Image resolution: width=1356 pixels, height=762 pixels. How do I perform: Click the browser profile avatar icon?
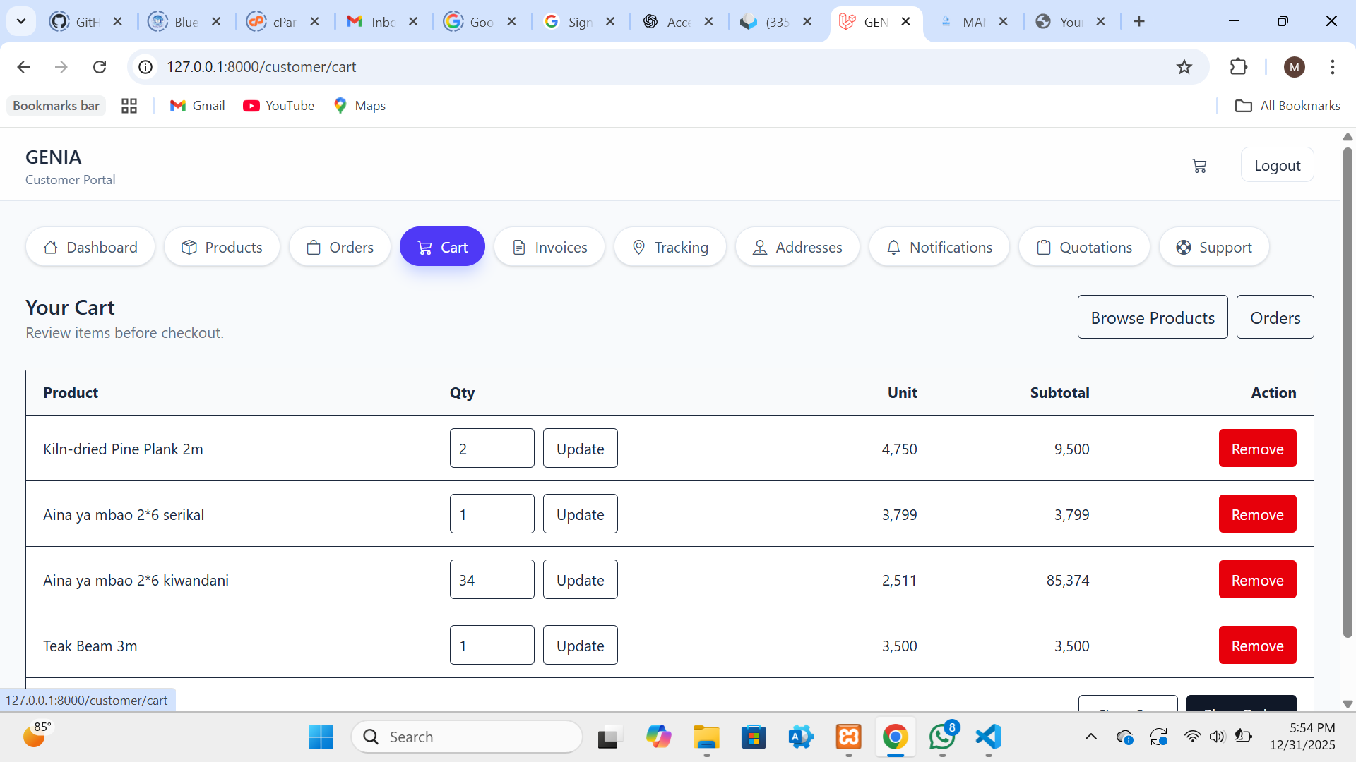pos(1295,67)
